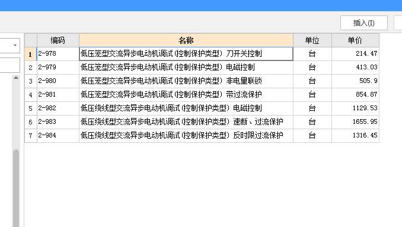Click the 单价 column header
Screen dimensions: 402x227
355,40
